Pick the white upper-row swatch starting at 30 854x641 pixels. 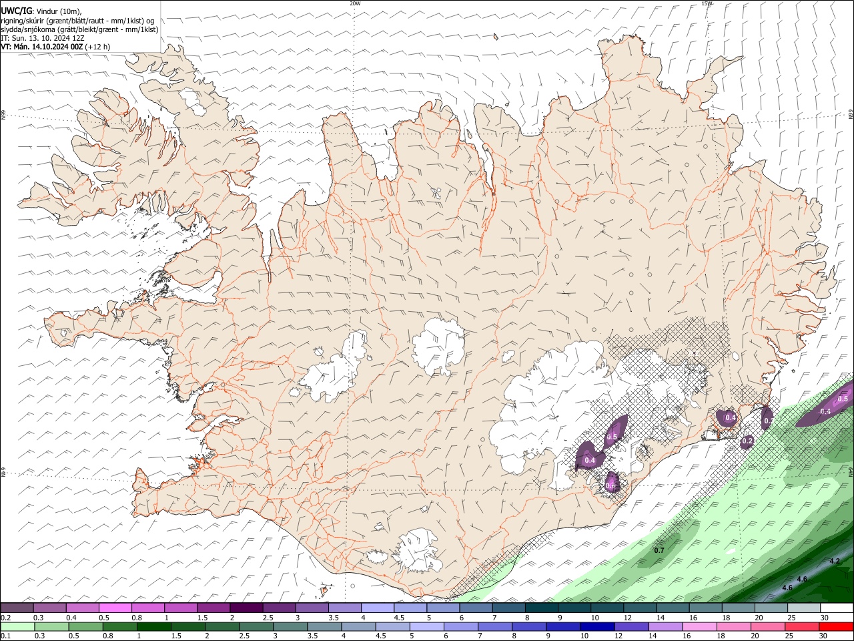pos(837,608)
